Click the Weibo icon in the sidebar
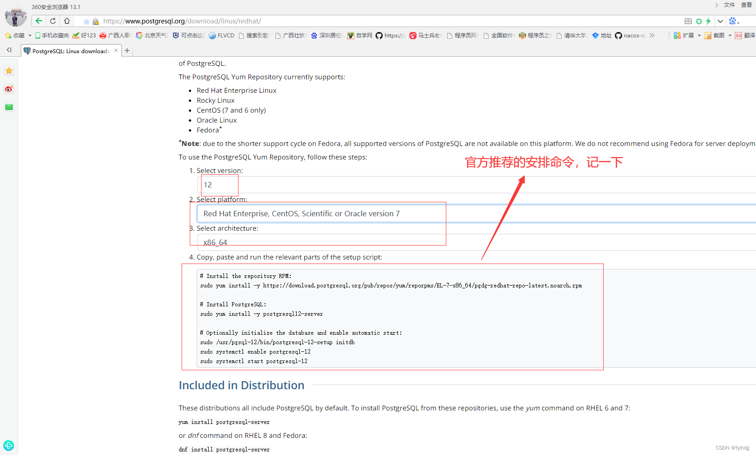Screen dimensions: 756x455 9,89
